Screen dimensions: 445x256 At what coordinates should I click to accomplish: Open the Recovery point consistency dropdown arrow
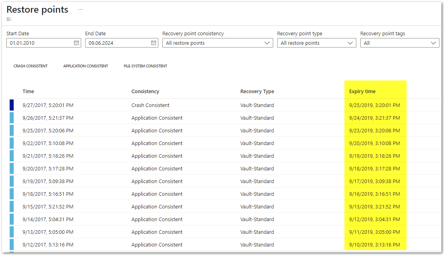pyautogui.click(x=268, y=43)
